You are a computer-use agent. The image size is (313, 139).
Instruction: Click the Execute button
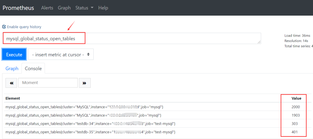[14, 54]
